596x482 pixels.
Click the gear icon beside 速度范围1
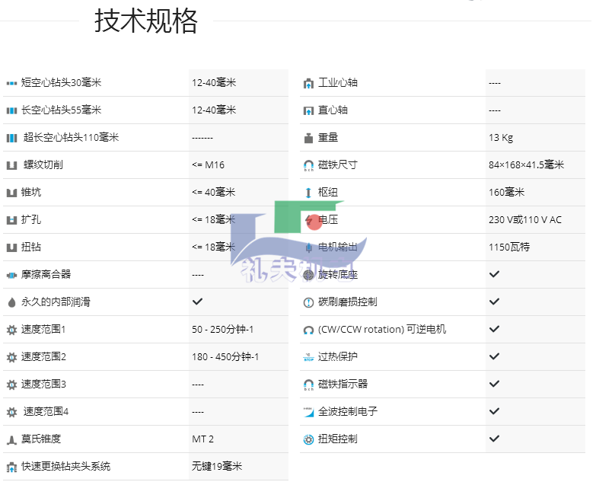11,330
